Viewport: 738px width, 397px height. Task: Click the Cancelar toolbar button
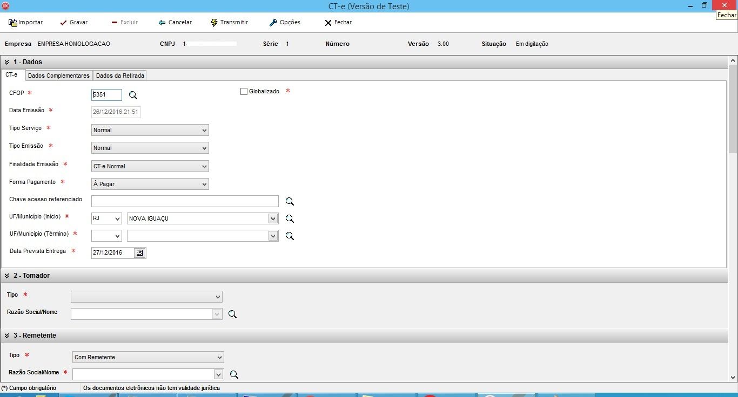click(x=175, y=23)
